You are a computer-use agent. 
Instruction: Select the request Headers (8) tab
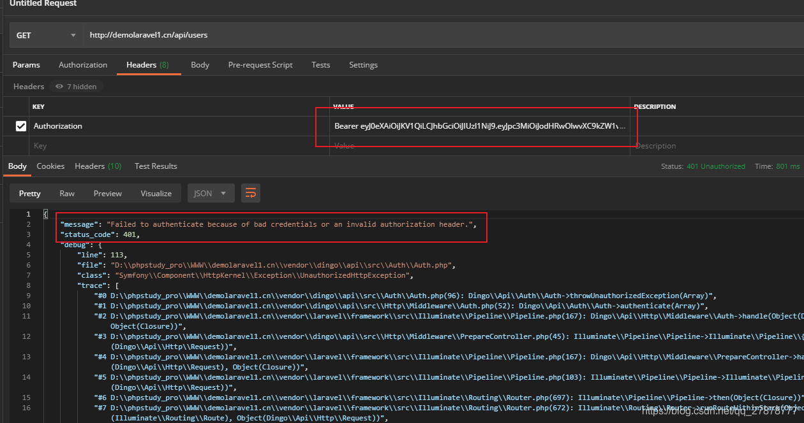[x=147, y=65]
